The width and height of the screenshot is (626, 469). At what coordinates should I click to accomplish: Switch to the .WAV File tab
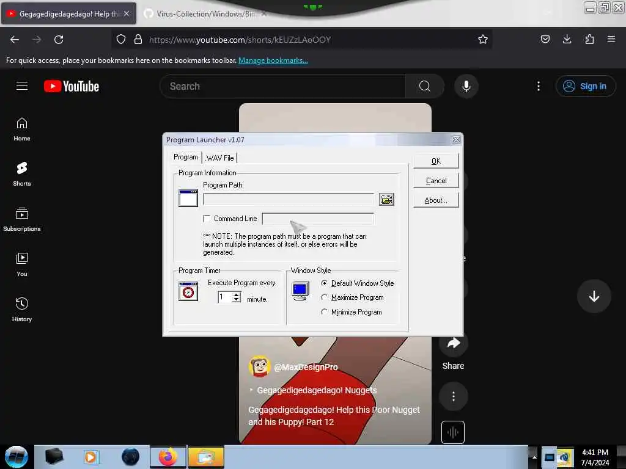point(219,158)
